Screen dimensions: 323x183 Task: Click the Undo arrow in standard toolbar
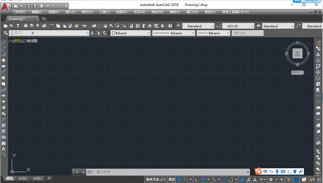(84, 26)
